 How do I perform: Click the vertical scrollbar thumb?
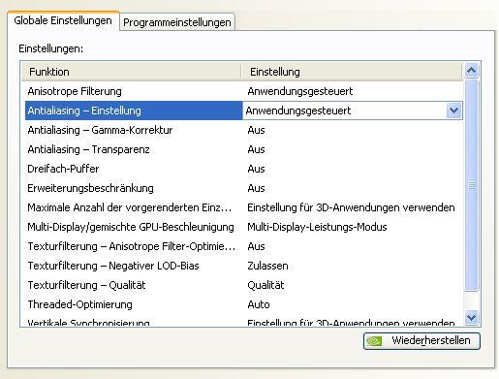click(x=472, y=185)
